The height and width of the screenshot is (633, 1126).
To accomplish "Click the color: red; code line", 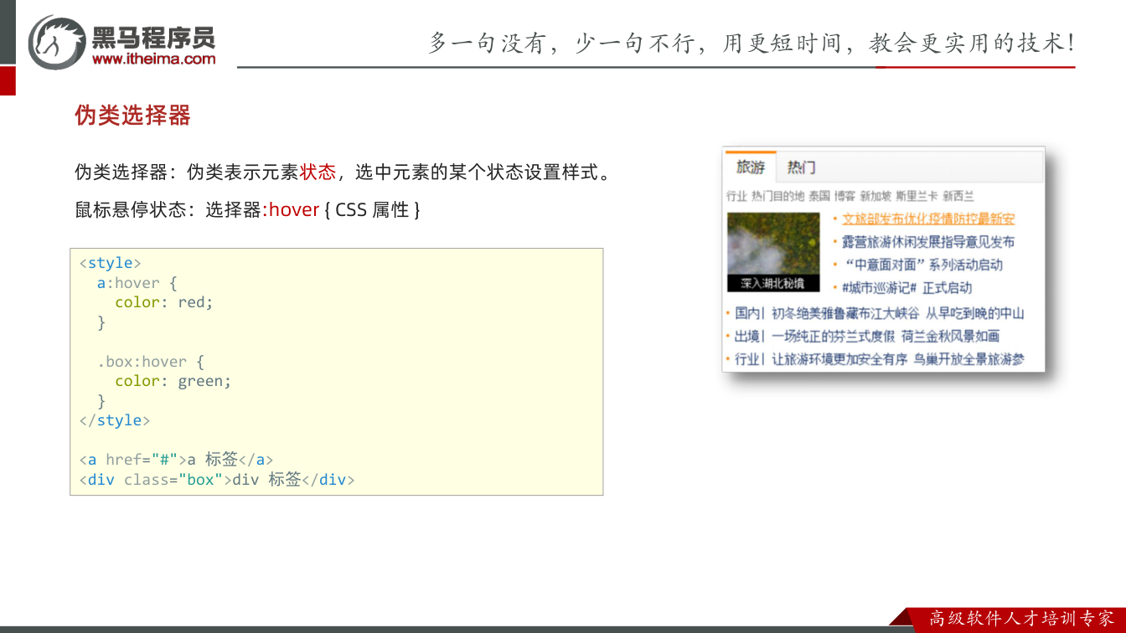I will click(x=164, y=302).
